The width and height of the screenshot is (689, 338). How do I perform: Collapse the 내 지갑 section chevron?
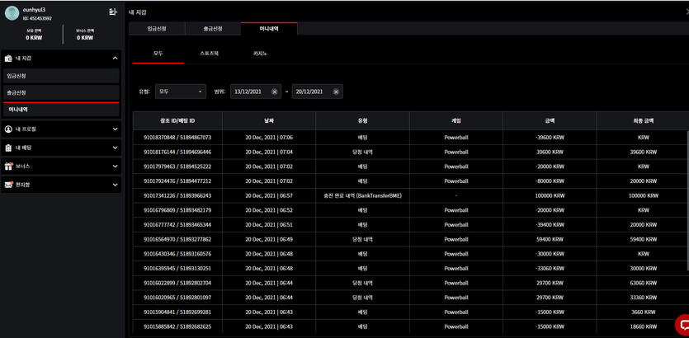click(116, 59)
